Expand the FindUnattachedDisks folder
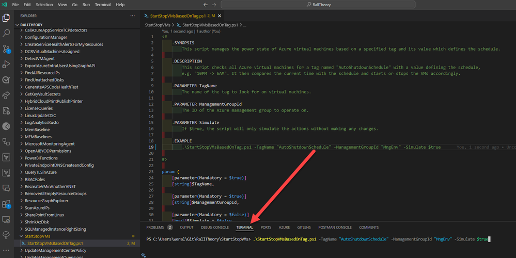This screenshot has height=258, width=516. (77, 80)
